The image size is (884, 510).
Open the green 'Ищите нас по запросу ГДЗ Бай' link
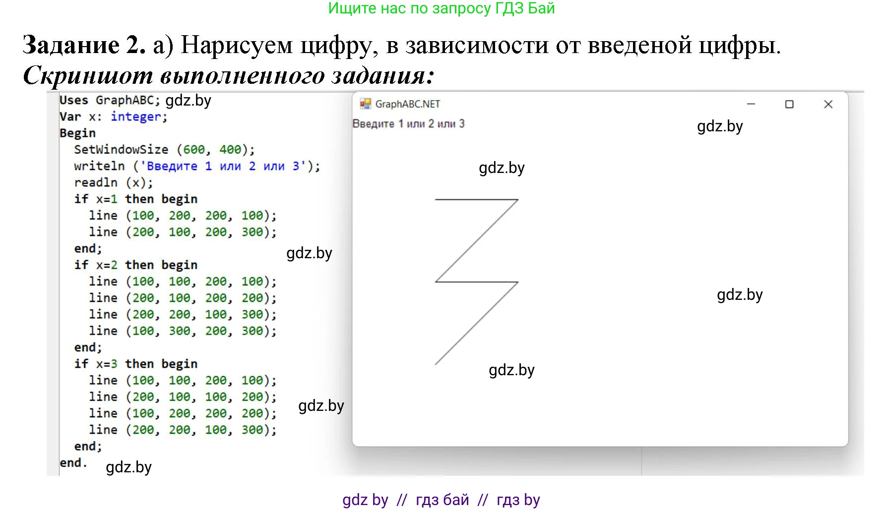pyautogui.click(x=441, y=8)
